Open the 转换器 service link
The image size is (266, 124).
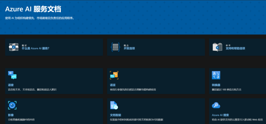(x=216, y=85)
